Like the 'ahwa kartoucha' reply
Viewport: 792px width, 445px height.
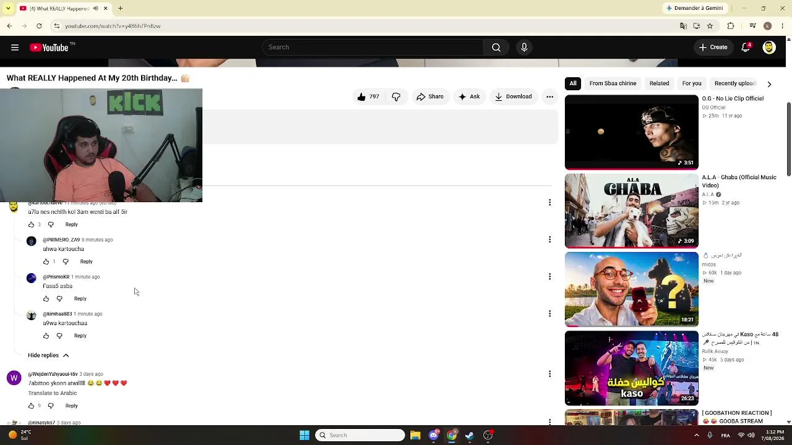pos(46,262)
